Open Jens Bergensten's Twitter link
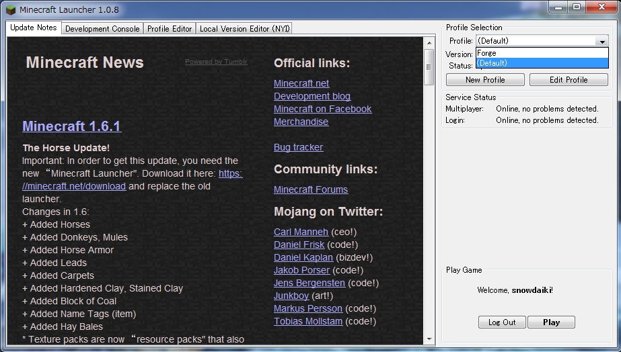 pos(309,283)
